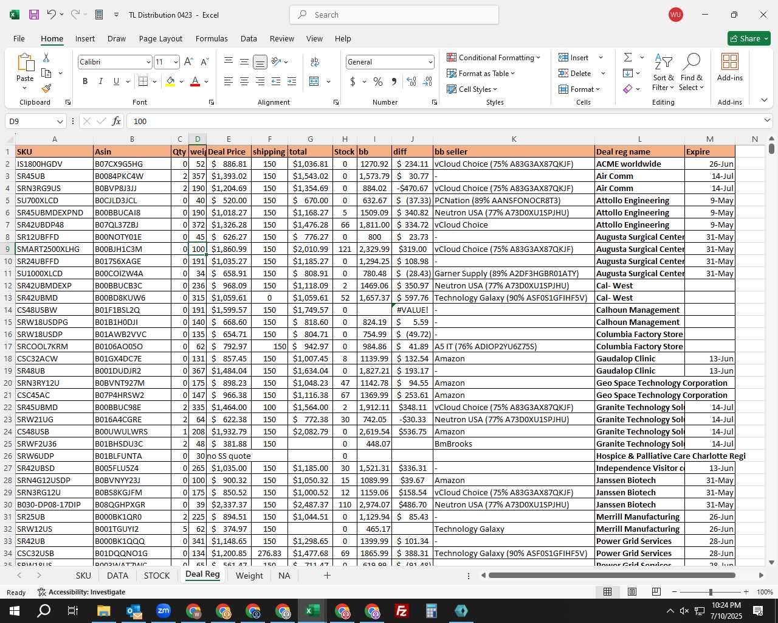The height and width of the screenshot is (623, 778).
Task: Toggle Bottom Align for cell text
Action: (x=260, y=61)
